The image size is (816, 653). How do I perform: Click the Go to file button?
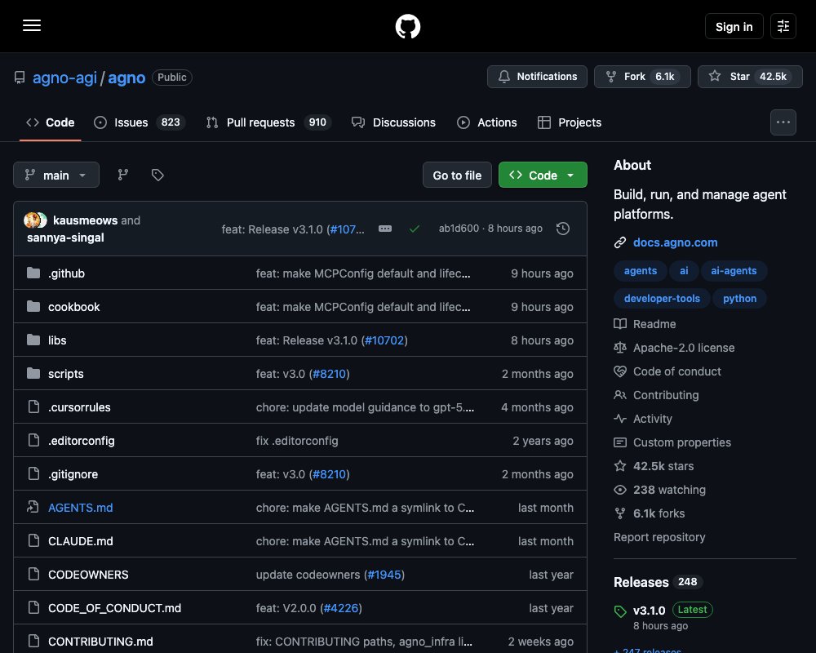pos(457,175)
